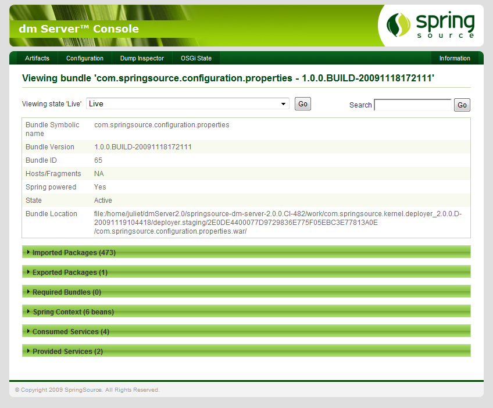Click Go button next to state dropdown
The height and width of the screenshot is (408, 493).
tap(303, 104)
